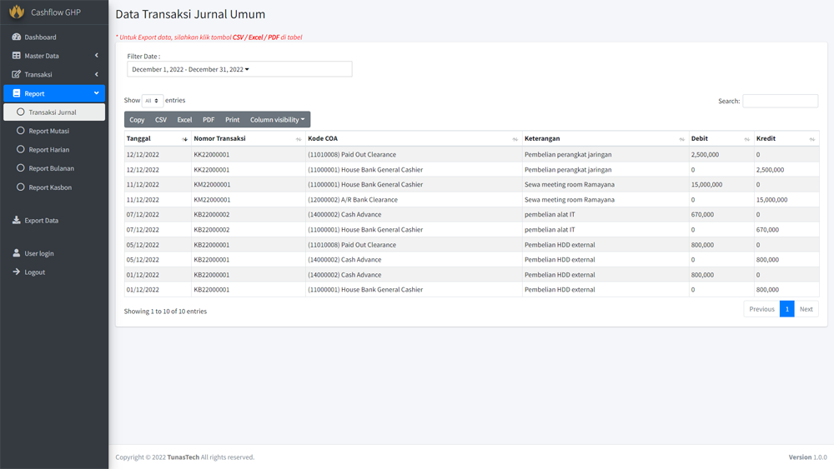The height and width of the screenshot is (469, 834).
Task: Sort table by Tanggal column arrow
Action: tap(184, 139)
